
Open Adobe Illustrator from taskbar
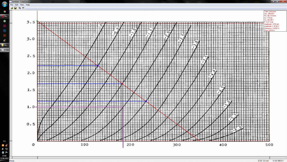(x=5, y=35)
